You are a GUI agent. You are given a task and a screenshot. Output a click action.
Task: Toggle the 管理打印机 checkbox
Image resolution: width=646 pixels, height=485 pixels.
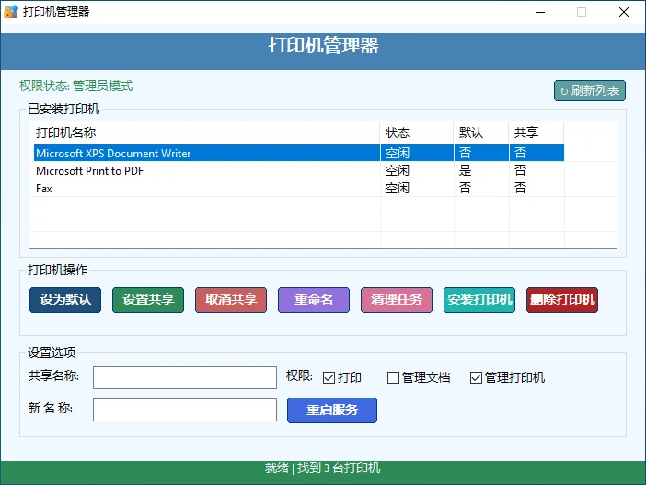tap(476, 377)
